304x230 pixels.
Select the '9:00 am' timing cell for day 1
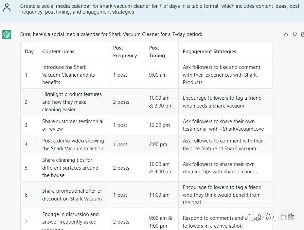tap(158, 75)
